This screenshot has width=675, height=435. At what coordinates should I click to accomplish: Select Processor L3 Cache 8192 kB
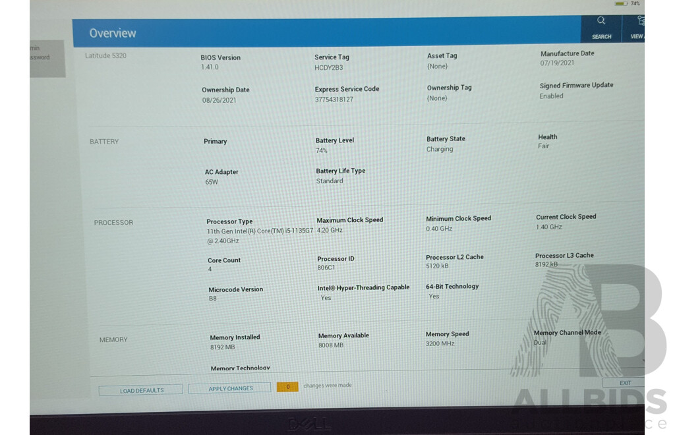click(546, 264)
